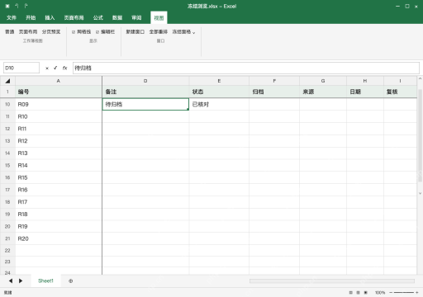This screenshot has height=297, width=423.
Task: Toggle the 编辑栏 formula bar checkbox
Action: pyautogui.click(x=97, y=32)
